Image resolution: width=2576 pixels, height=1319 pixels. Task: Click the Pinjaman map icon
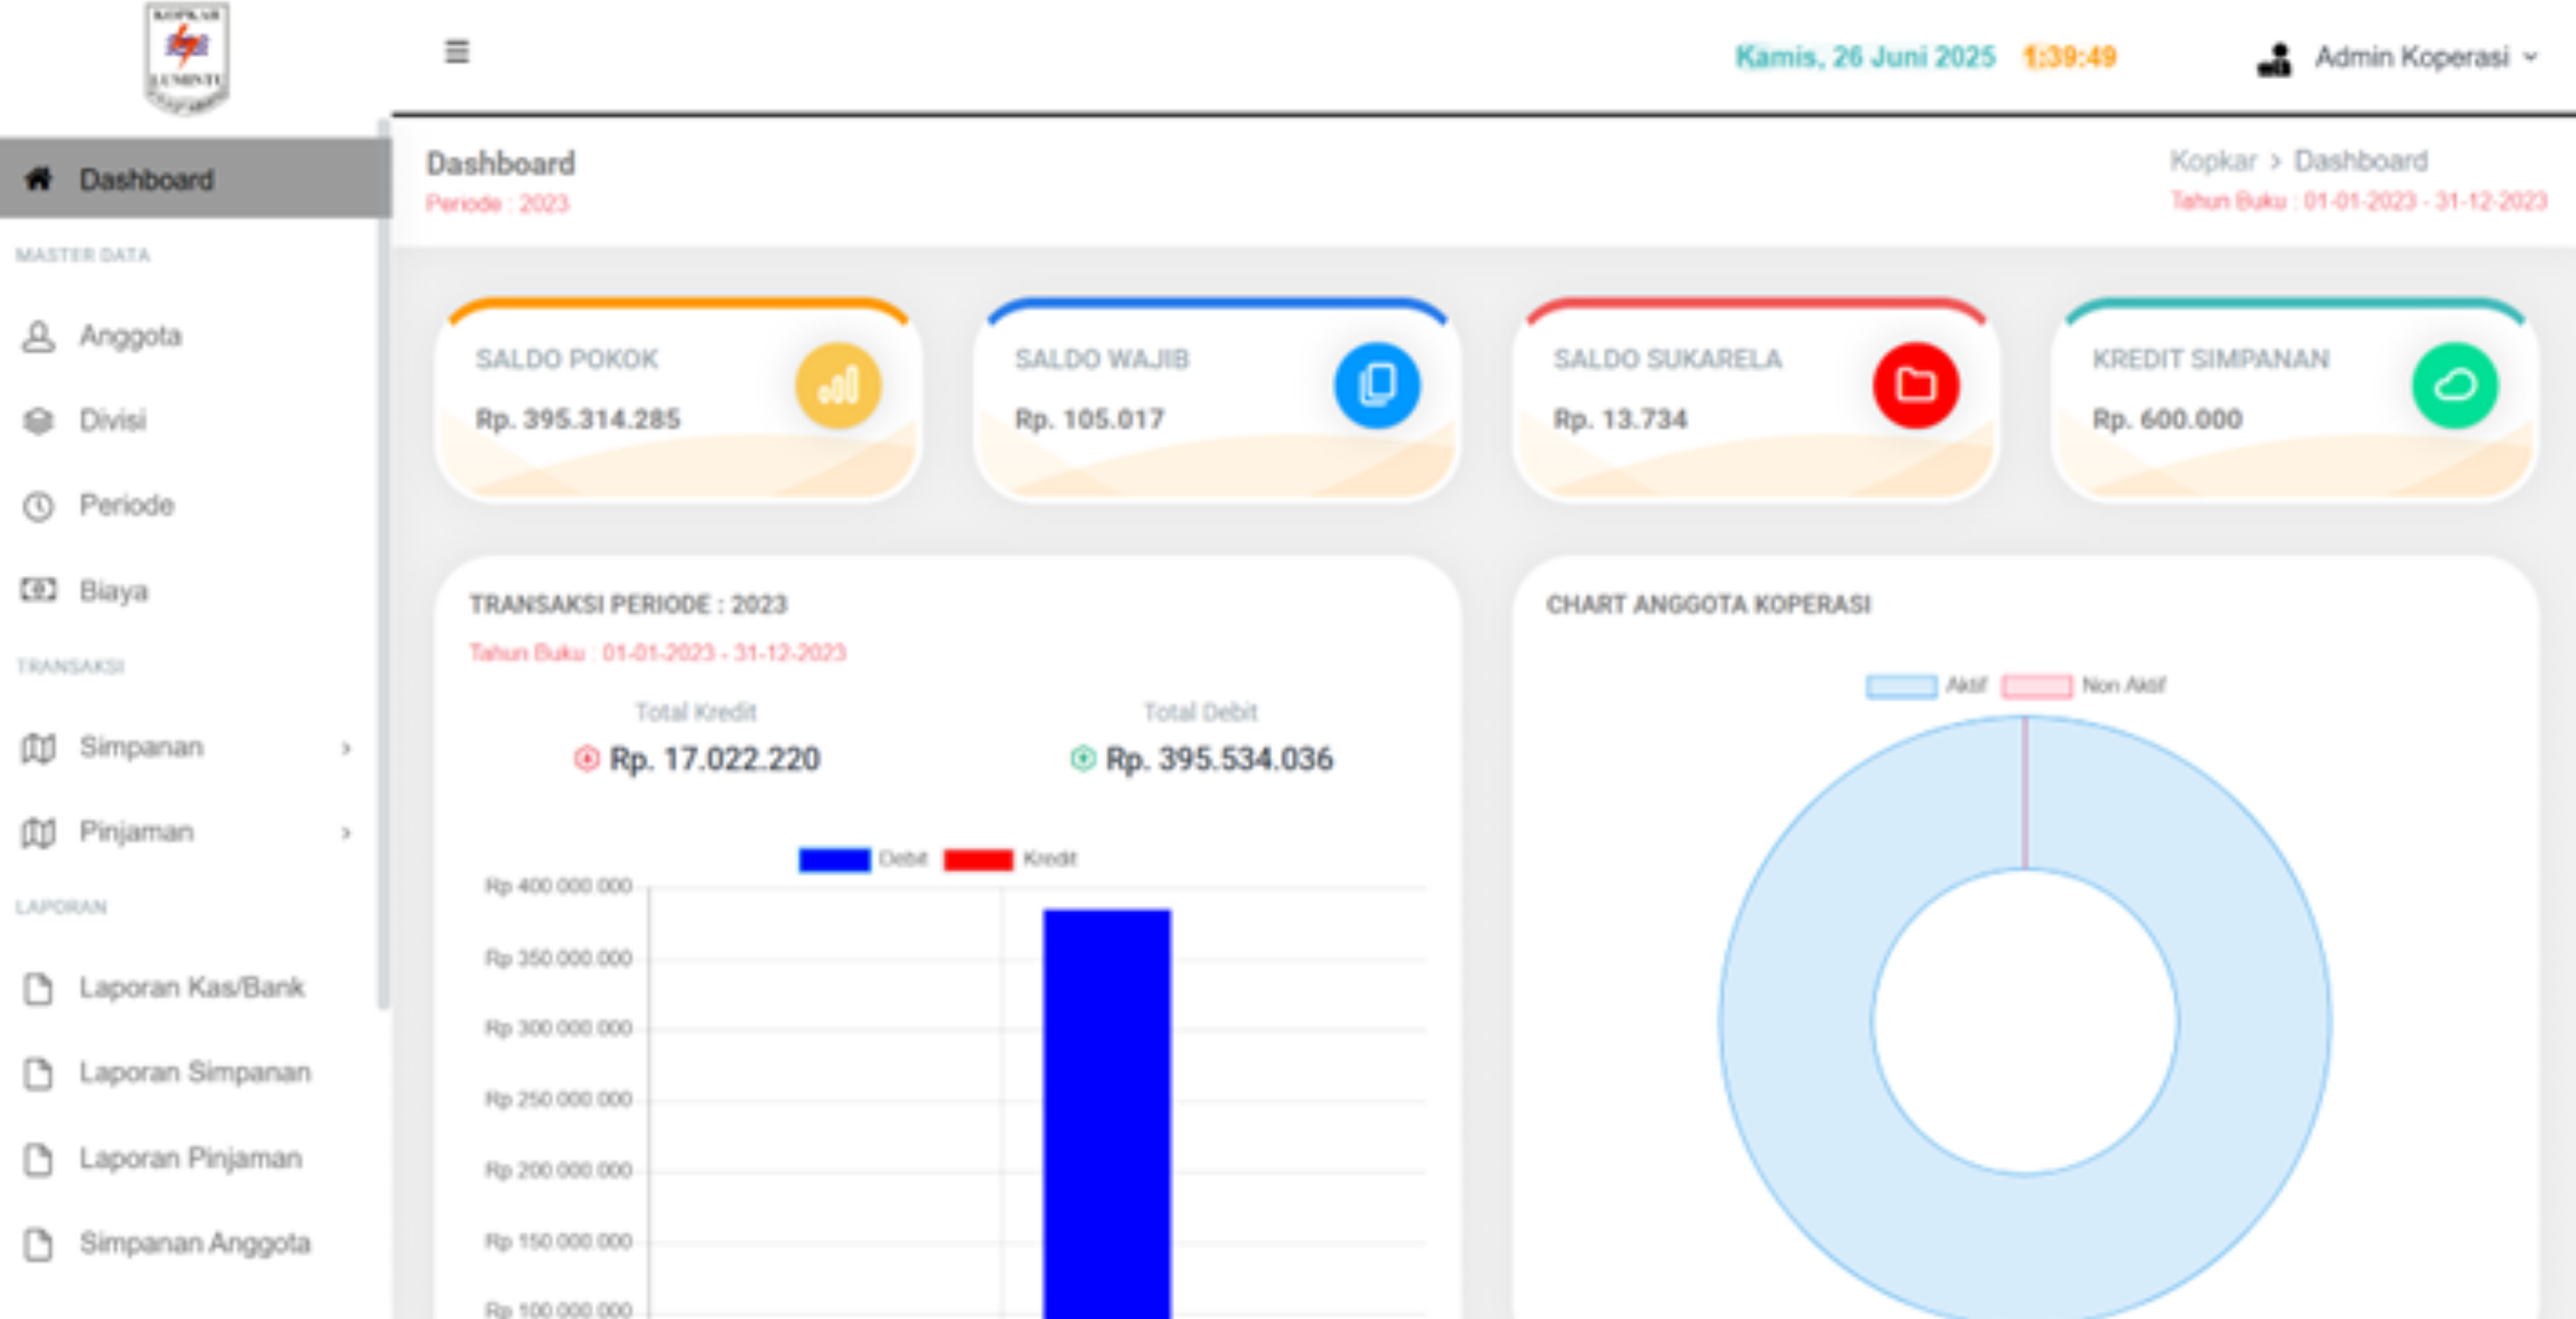pyautogui.click(x=38, y=833)
